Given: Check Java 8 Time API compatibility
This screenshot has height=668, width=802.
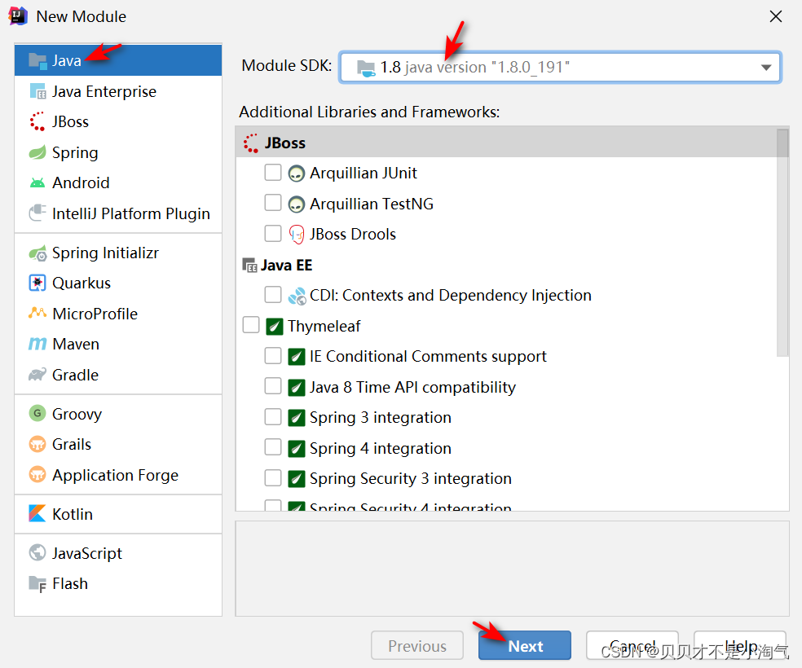Looking at the screenshot, I should pyautogui.click(x=272, y=386).
